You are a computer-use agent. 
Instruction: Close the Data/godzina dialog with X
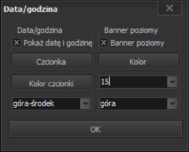[x=170, y=8]
